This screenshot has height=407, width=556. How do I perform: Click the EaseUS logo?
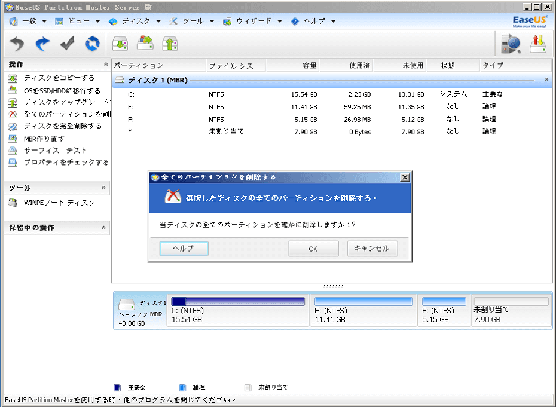pyautogui.click(x=530, y=22)
